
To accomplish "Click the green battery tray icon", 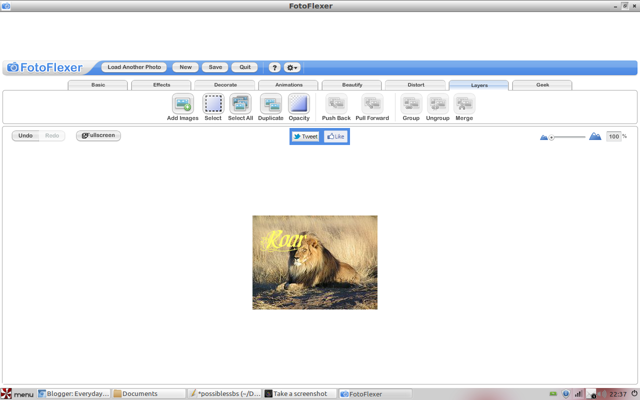I will click(553, 394).
